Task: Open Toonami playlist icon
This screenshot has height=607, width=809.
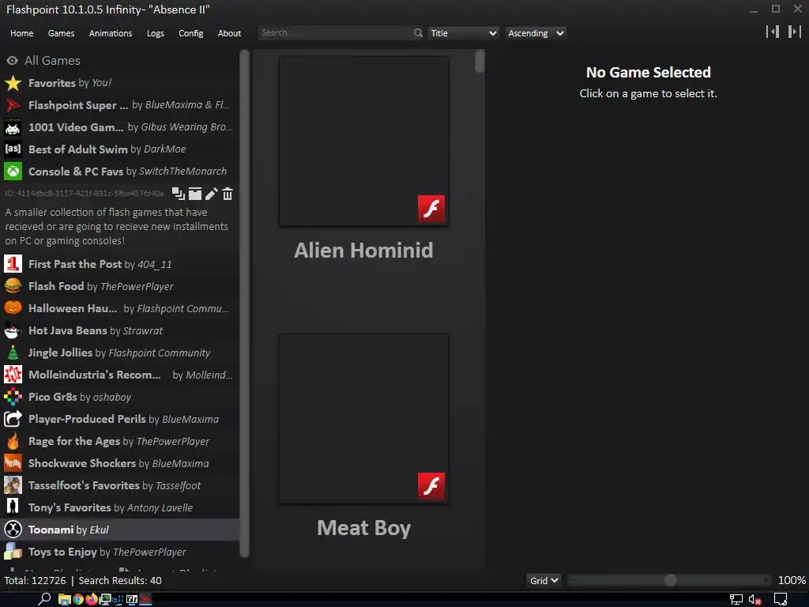Action: pos(13,530)
